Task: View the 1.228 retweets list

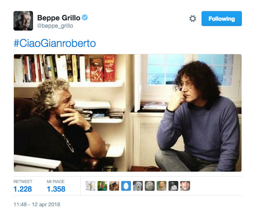Action: [x=22, y=186]
